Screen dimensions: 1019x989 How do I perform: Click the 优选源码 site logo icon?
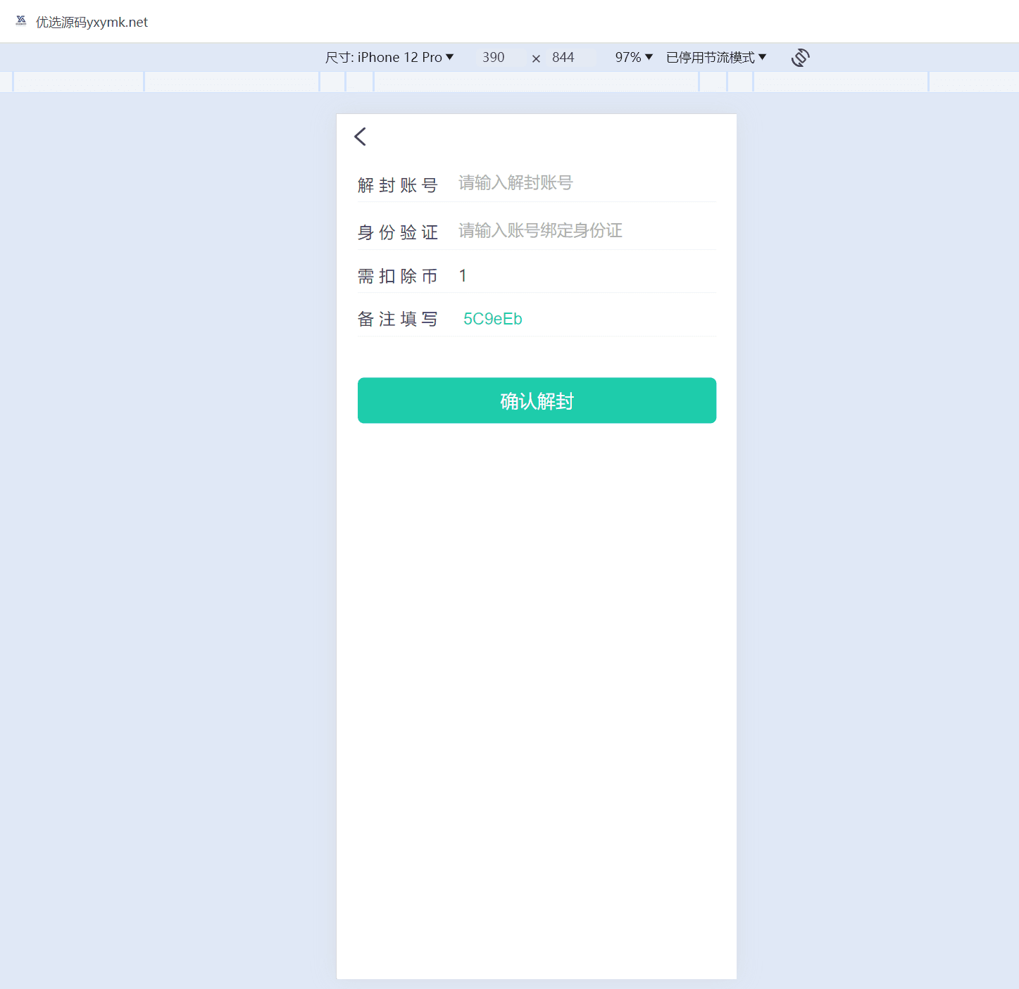coord(21,21)
